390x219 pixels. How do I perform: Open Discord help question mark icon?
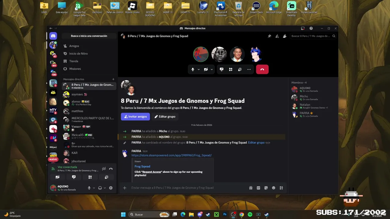click(x=311, y=28)
